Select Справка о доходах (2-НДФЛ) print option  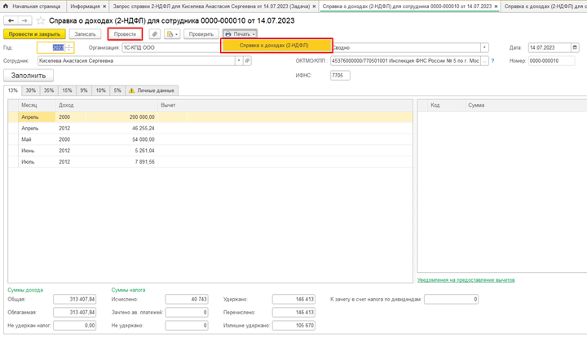276,46
